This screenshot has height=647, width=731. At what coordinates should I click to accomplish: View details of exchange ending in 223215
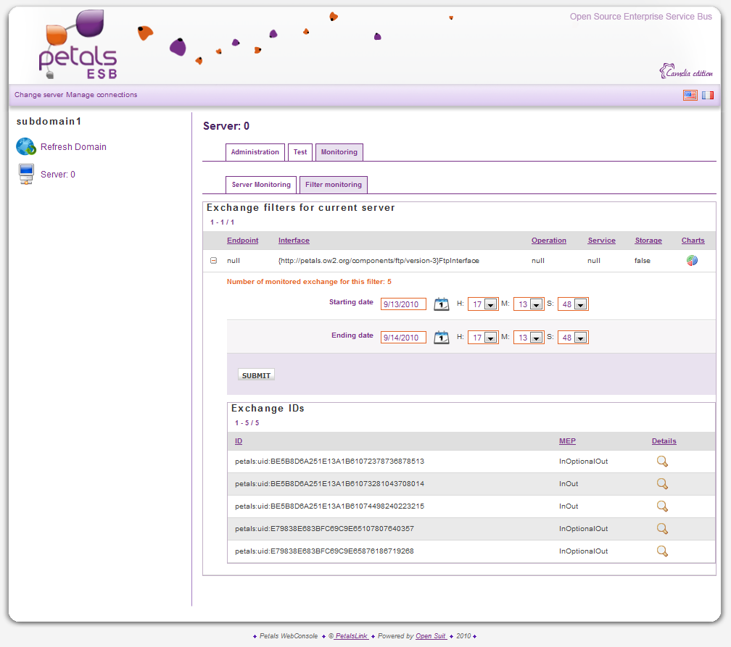661,506
